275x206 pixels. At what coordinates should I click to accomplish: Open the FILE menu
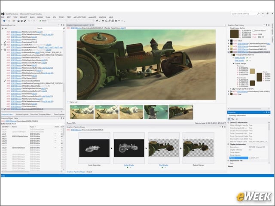pyautogui.click(x=3, y=17)
